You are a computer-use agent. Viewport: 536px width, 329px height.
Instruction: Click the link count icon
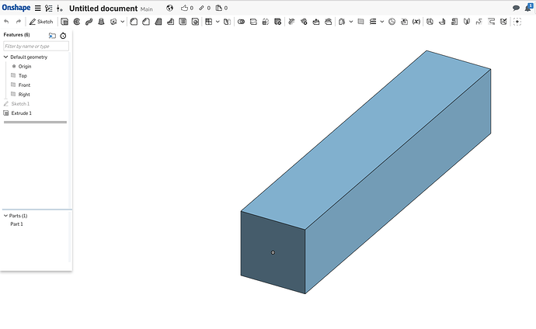205,8
